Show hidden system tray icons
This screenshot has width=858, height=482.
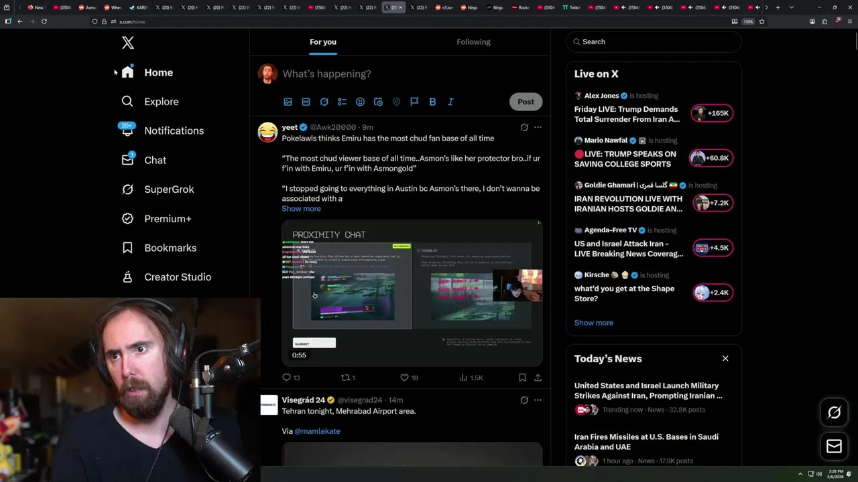(x=800, y=474)
